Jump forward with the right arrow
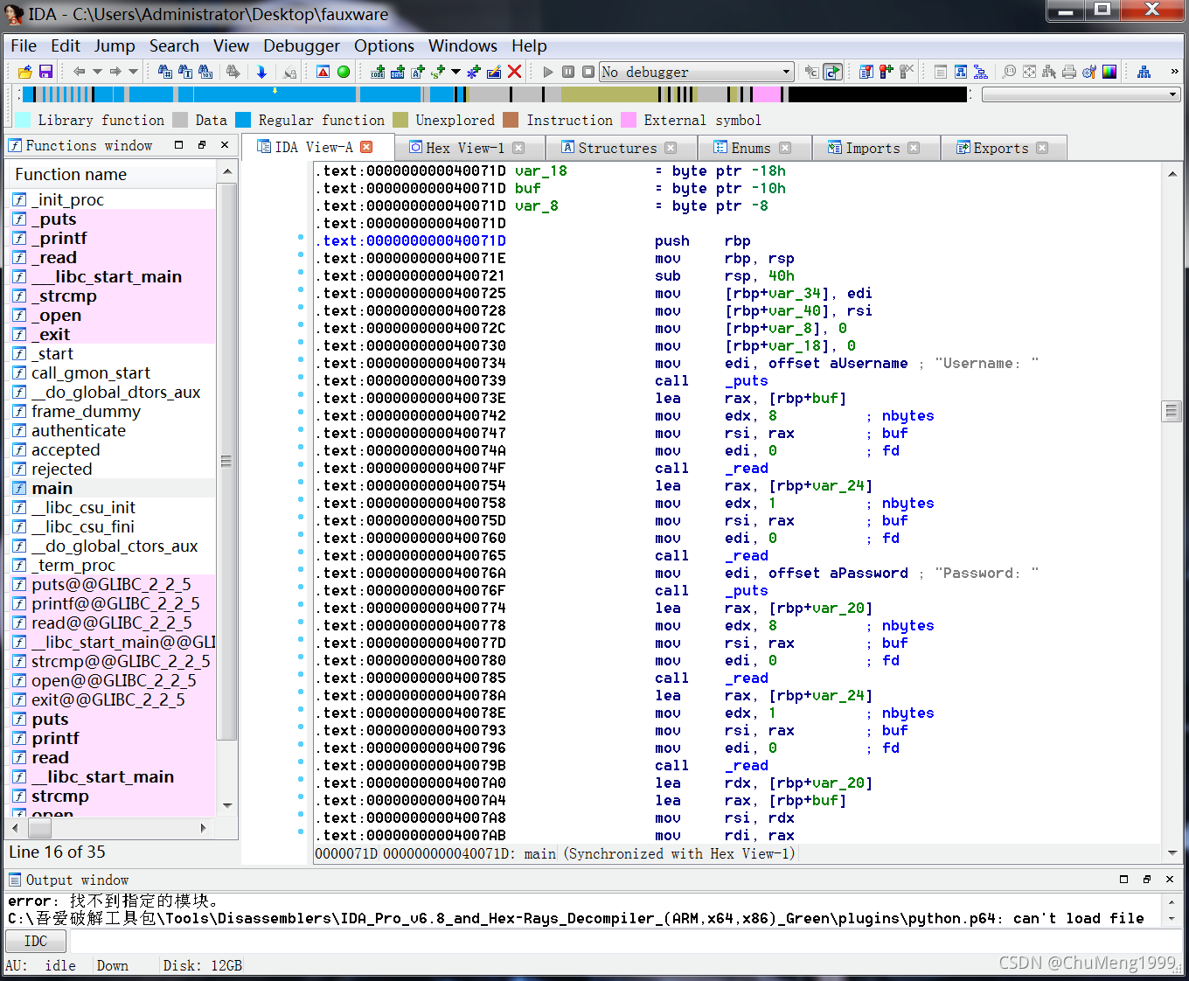 point(115,72)
